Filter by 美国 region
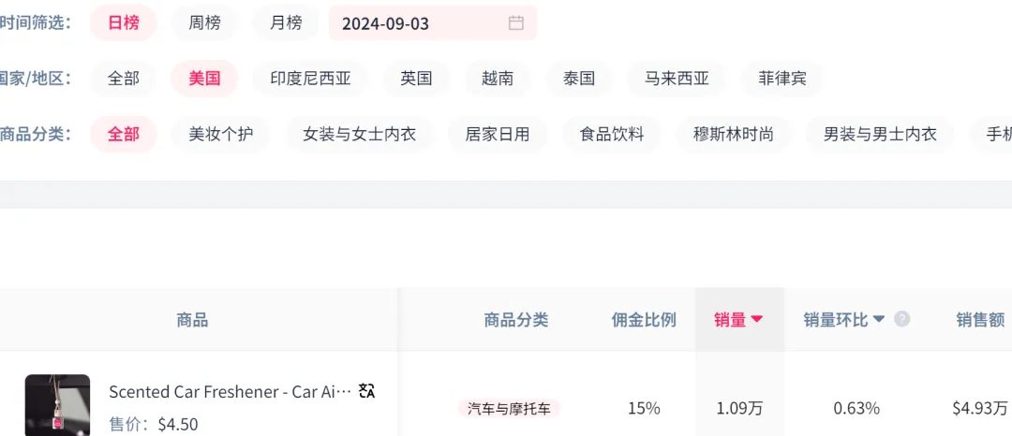Viewport: 1012px width, 436px height. tap(204, 79)
